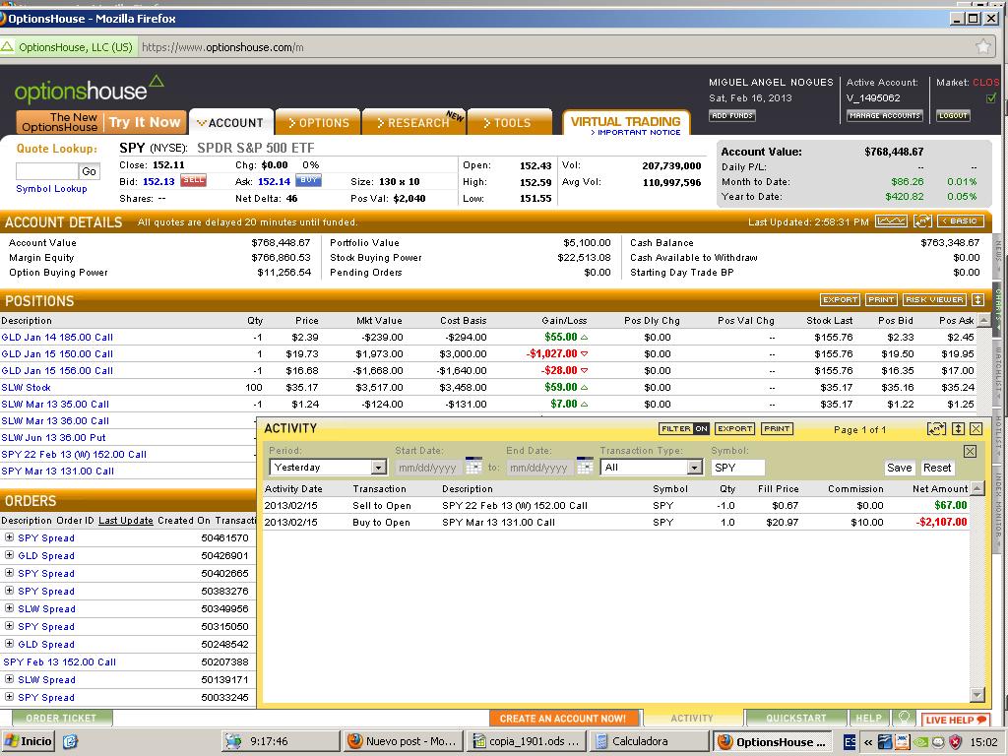Close the Activity filter bar
Screen dimensions: 1008x756
970,451
